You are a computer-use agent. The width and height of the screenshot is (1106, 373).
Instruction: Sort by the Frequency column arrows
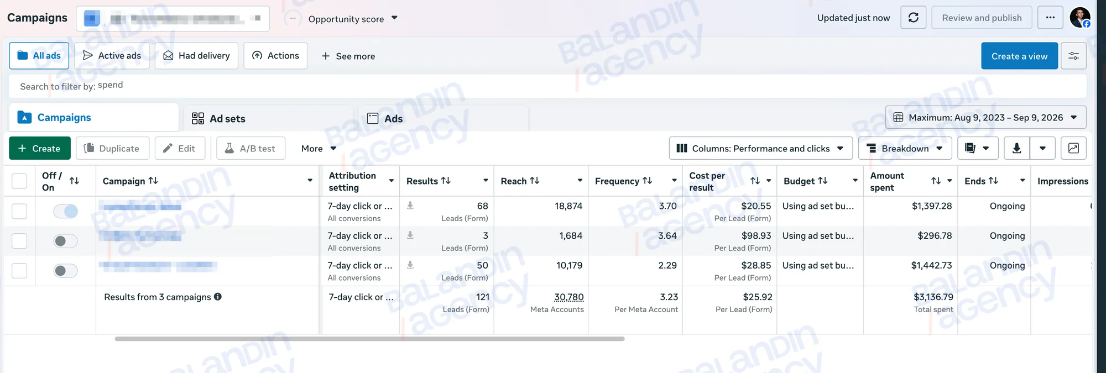tap(647, 181)
